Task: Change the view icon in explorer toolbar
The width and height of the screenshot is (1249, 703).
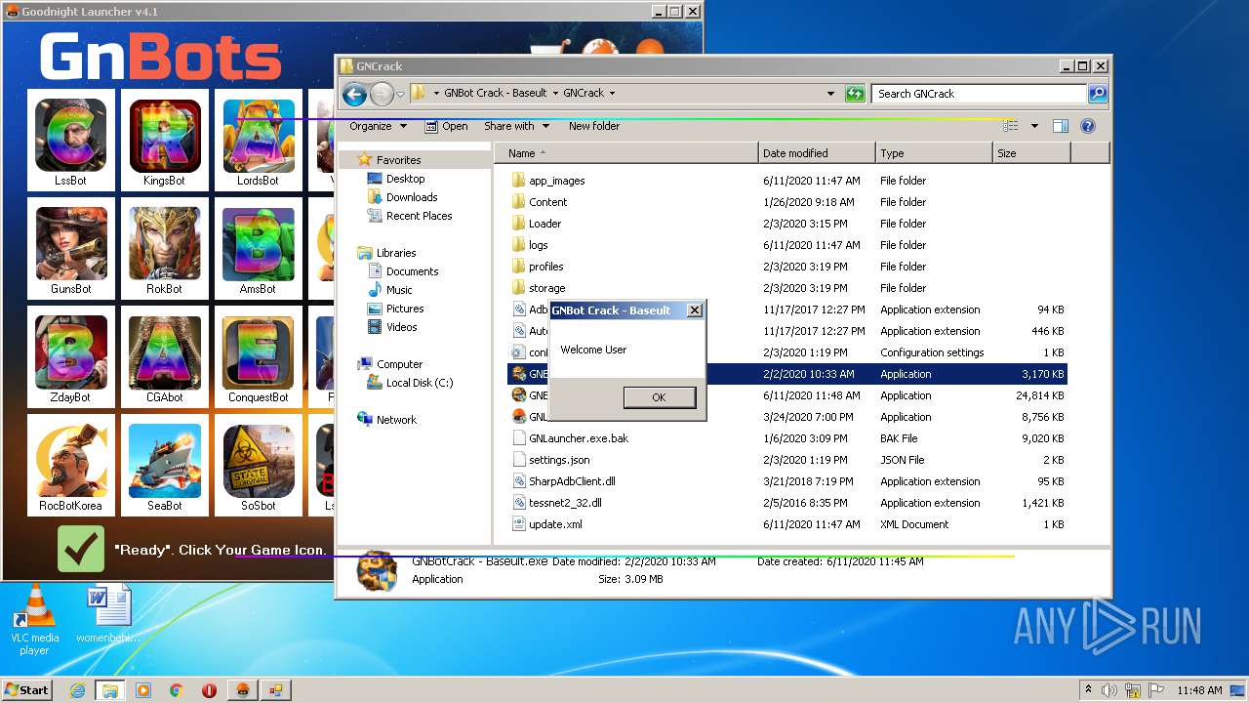Action: (1011, 126)
